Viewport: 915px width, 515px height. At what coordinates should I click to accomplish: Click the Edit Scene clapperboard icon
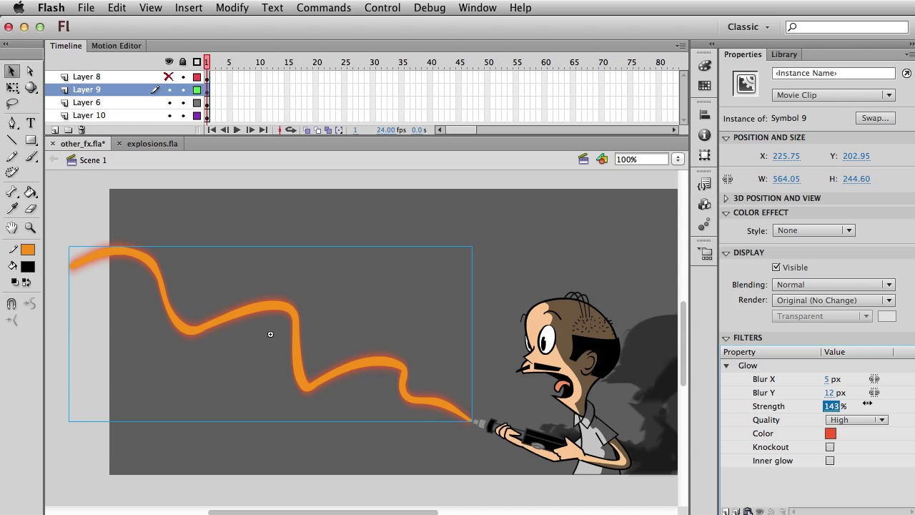pyautogui.click(x=583, y=159)
